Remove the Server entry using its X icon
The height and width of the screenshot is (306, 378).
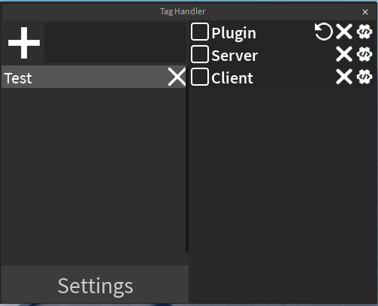tap(344, 54)
